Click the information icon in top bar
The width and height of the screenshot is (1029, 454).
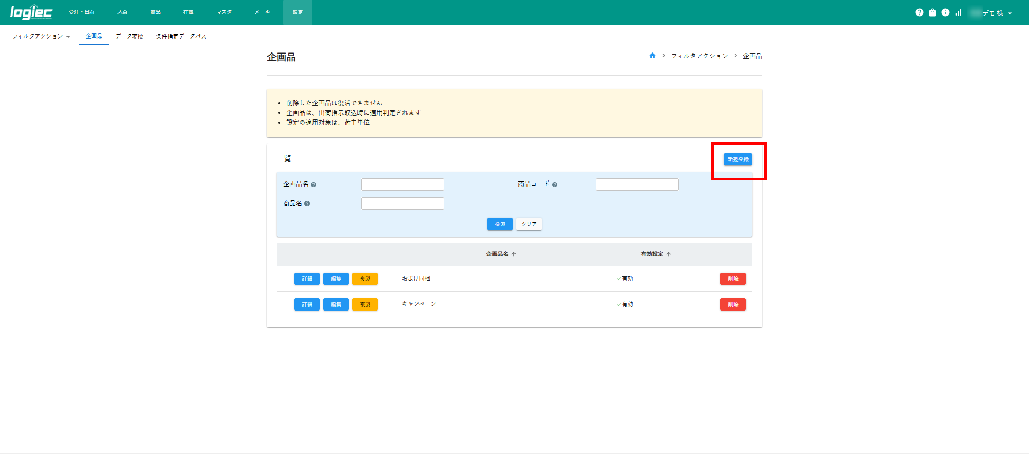(x=945, y=12)
